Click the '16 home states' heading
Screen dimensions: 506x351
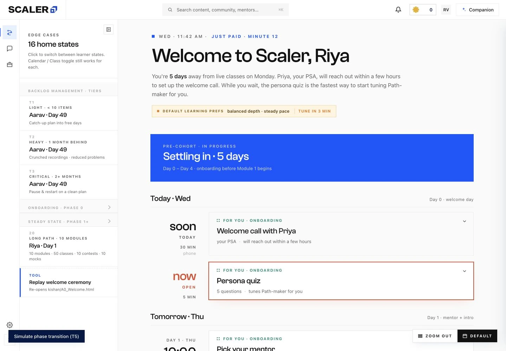pyautogui.click(x=53, y=44)
